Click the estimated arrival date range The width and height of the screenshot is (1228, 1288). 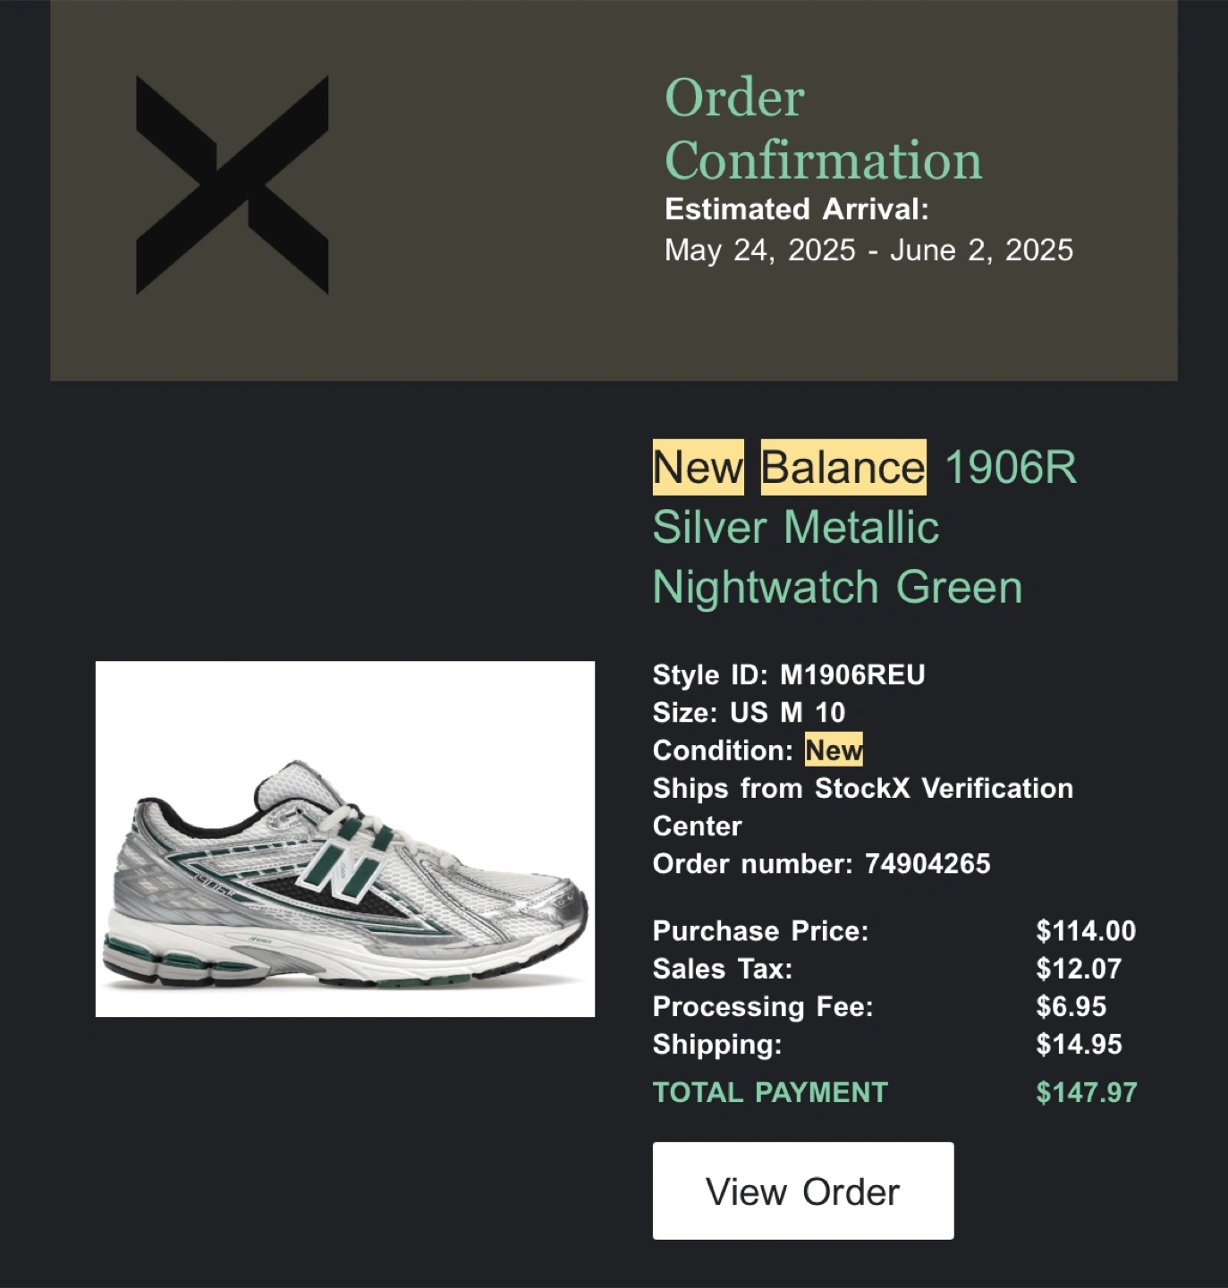point(868,250)
